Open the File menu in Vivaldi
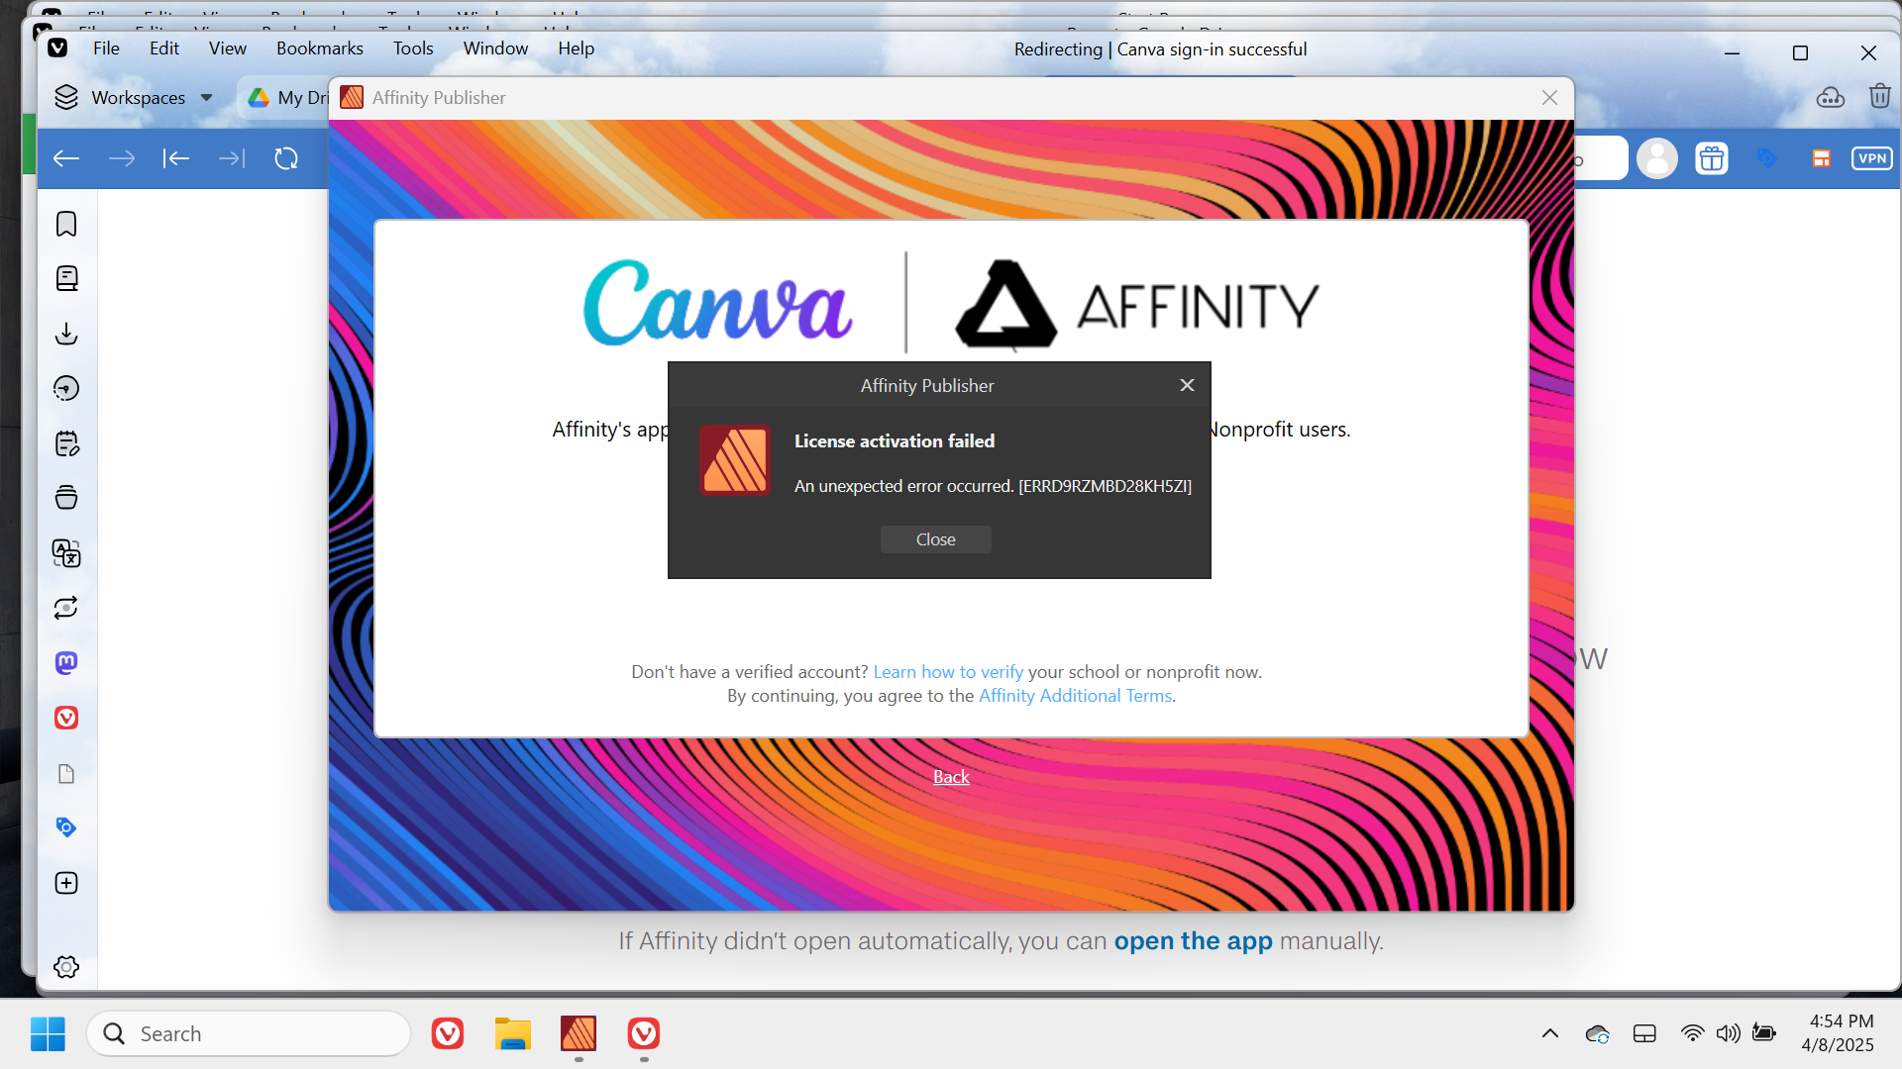This screenshot has width=1902, height=1069. click(106, 49)
